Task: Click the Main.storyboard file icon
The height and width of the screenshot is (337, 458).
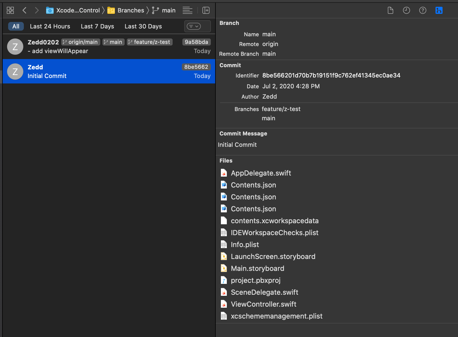Action: point(224,268)
